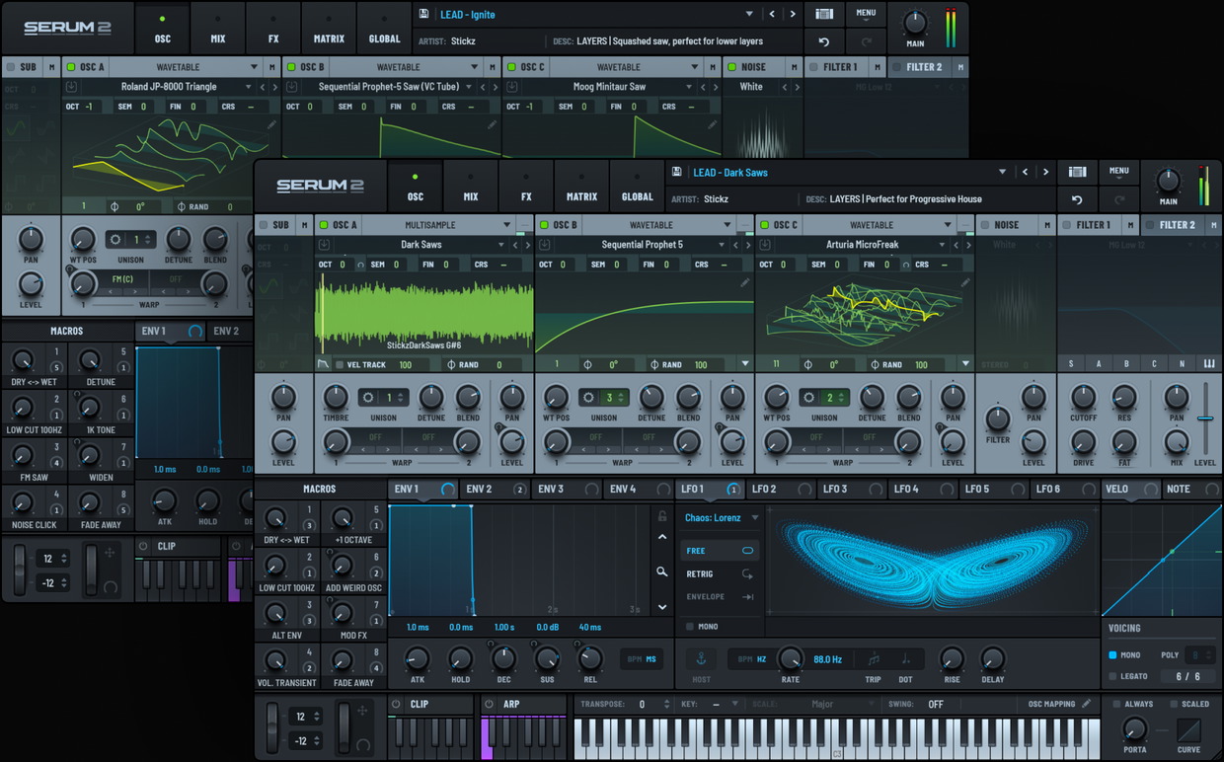Enable the LFO MONO checkbox
Viewport: 1224px width, 762px height.
[689, 627]
